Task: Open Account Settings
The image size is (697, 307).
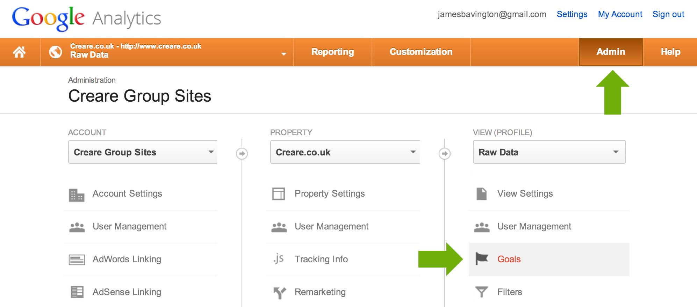Action: point(127,193)
